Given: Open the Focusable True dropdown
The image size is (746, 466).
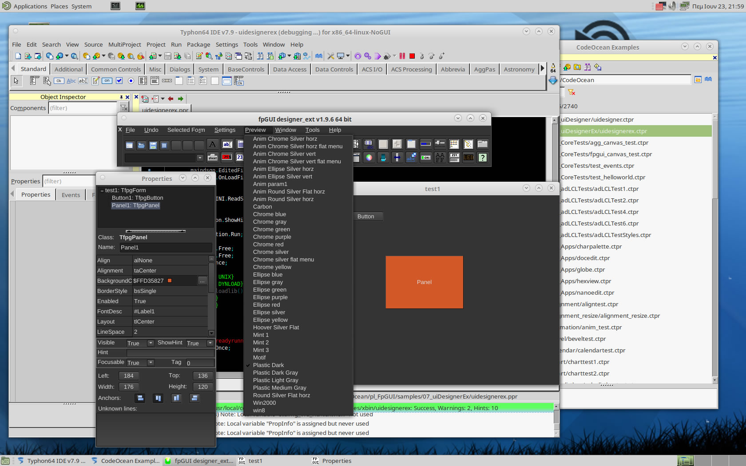Looking at the screenshot, I should [x=151, y=363].
